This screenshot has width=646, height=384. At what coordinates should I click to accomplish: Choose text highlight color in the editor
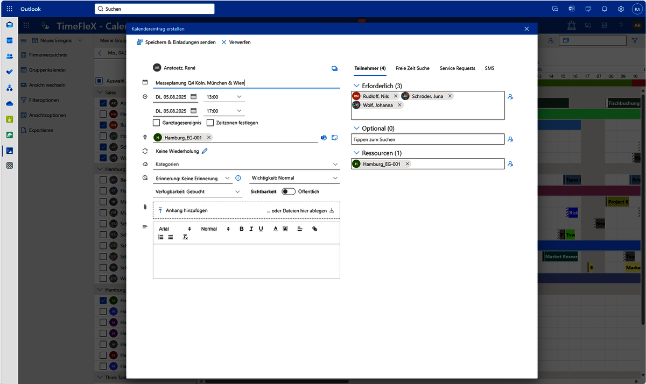point(285,229)
